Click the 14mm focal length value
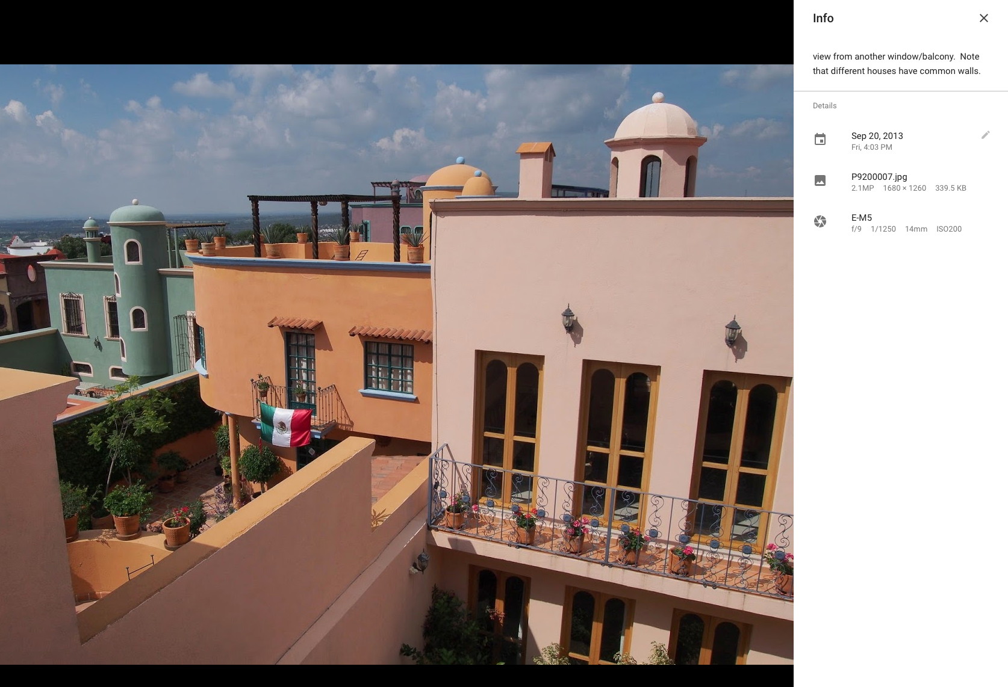Viewport: 1008px width, 687px height. click(915, 229)
